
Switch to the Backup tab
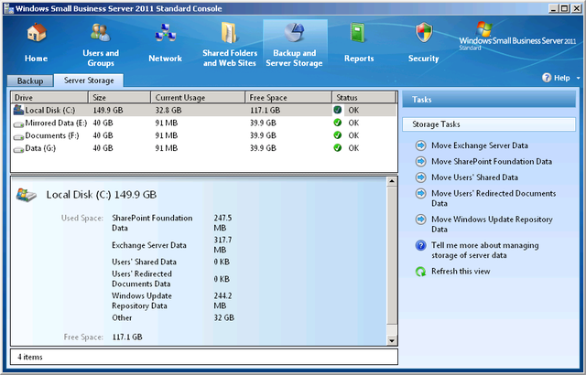(x=30, y=81)
